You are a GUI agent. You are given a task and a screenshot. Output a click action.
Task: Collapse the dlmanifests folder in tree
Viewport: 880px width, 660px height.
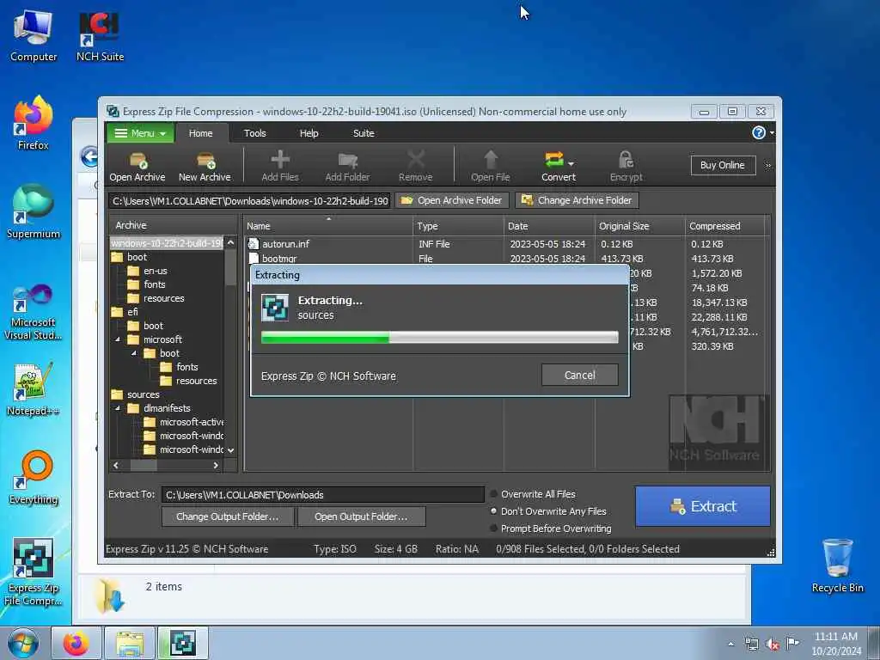click(118, 408)
